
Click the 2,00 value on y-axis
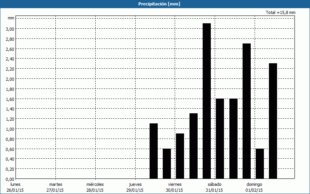[x=10, y=79]
